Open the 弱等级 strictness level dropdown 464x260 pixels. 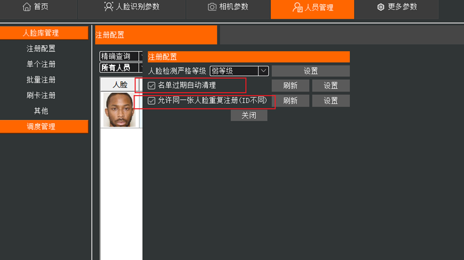(239, 71)
